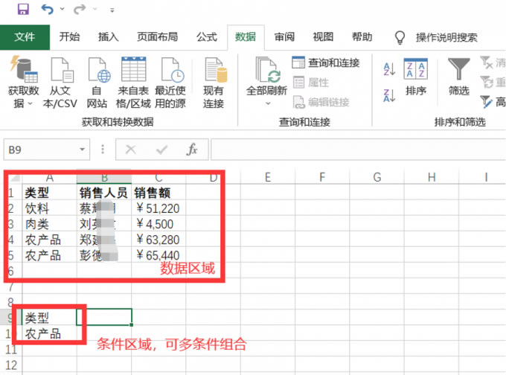Image resolution: width=506 pixels, height=375 pixels.
Task: Click 来自表格/区域 table icon
Action: (x=134, y=69)
